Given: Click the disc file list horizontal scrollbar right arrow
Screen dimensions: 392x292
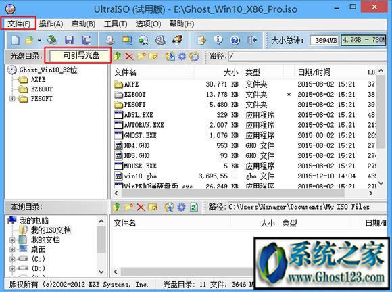Looking at the screenshot, I should point(371,193).
